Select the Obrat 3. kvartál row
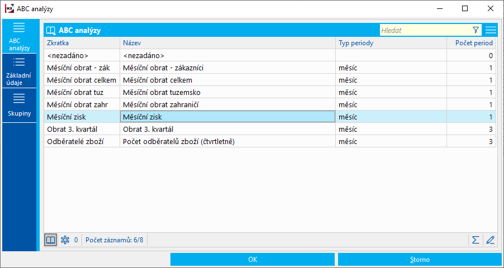 pos(270,129)
